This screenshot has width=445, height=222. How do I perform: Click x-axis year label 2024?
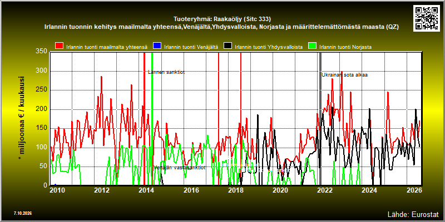(369, 190)
